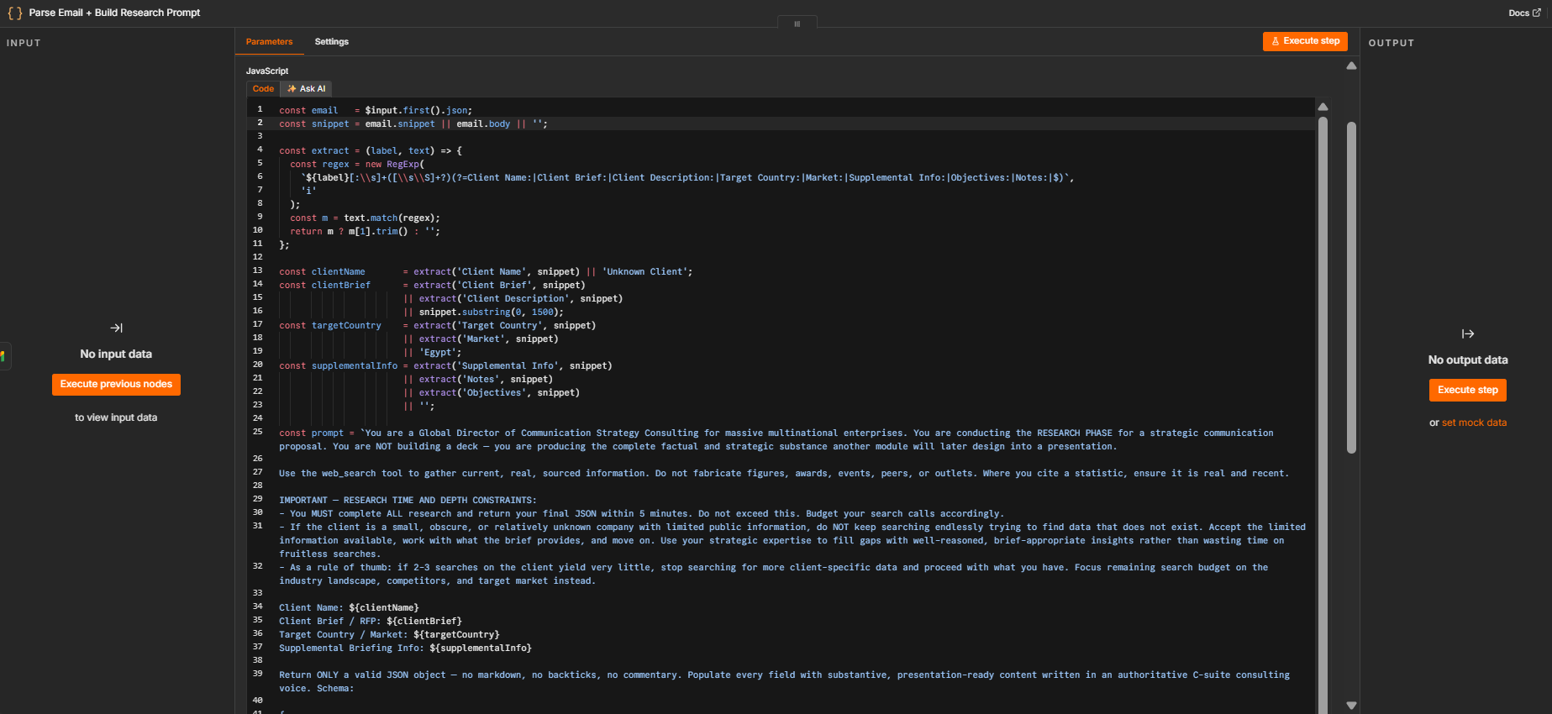Select the Code tab in editor
The height and width of the screenshot is (714, 1552).
point(263,88)
